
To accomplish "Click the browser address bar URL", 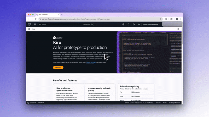I will 77,19.
